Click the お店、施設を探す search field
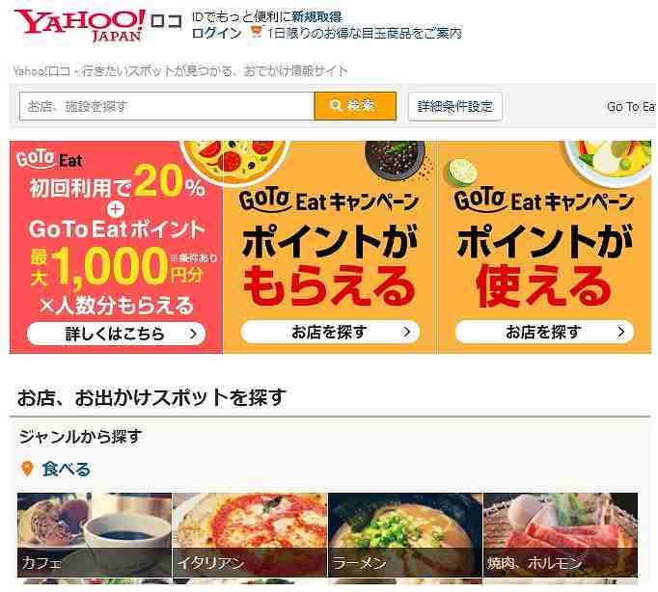Image resolution: width=658 pixels, height=592 pixels. 167,106
